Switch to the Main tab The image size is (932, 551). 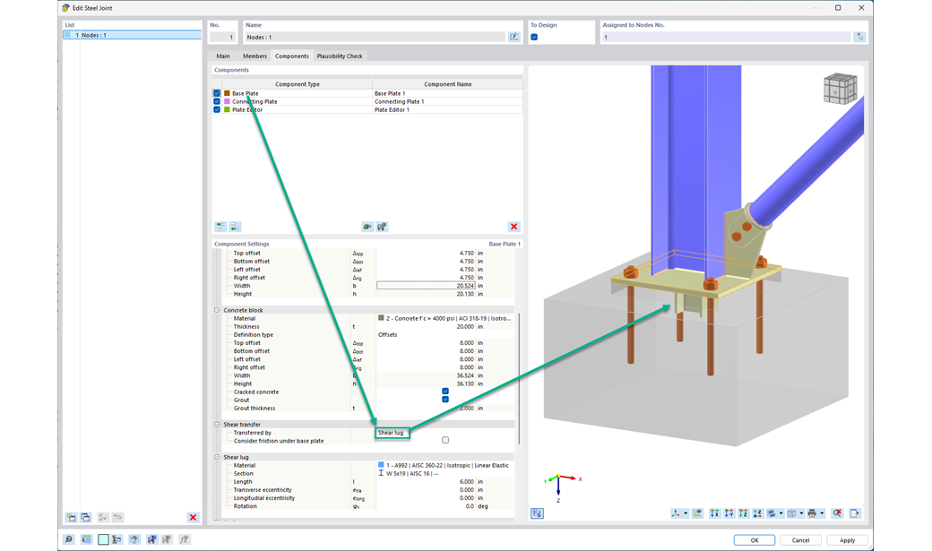(223, 56)
